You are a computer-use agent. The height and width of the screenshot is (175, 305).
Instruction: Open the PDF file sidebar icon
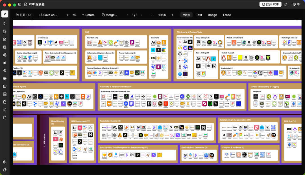coord(5,118)
